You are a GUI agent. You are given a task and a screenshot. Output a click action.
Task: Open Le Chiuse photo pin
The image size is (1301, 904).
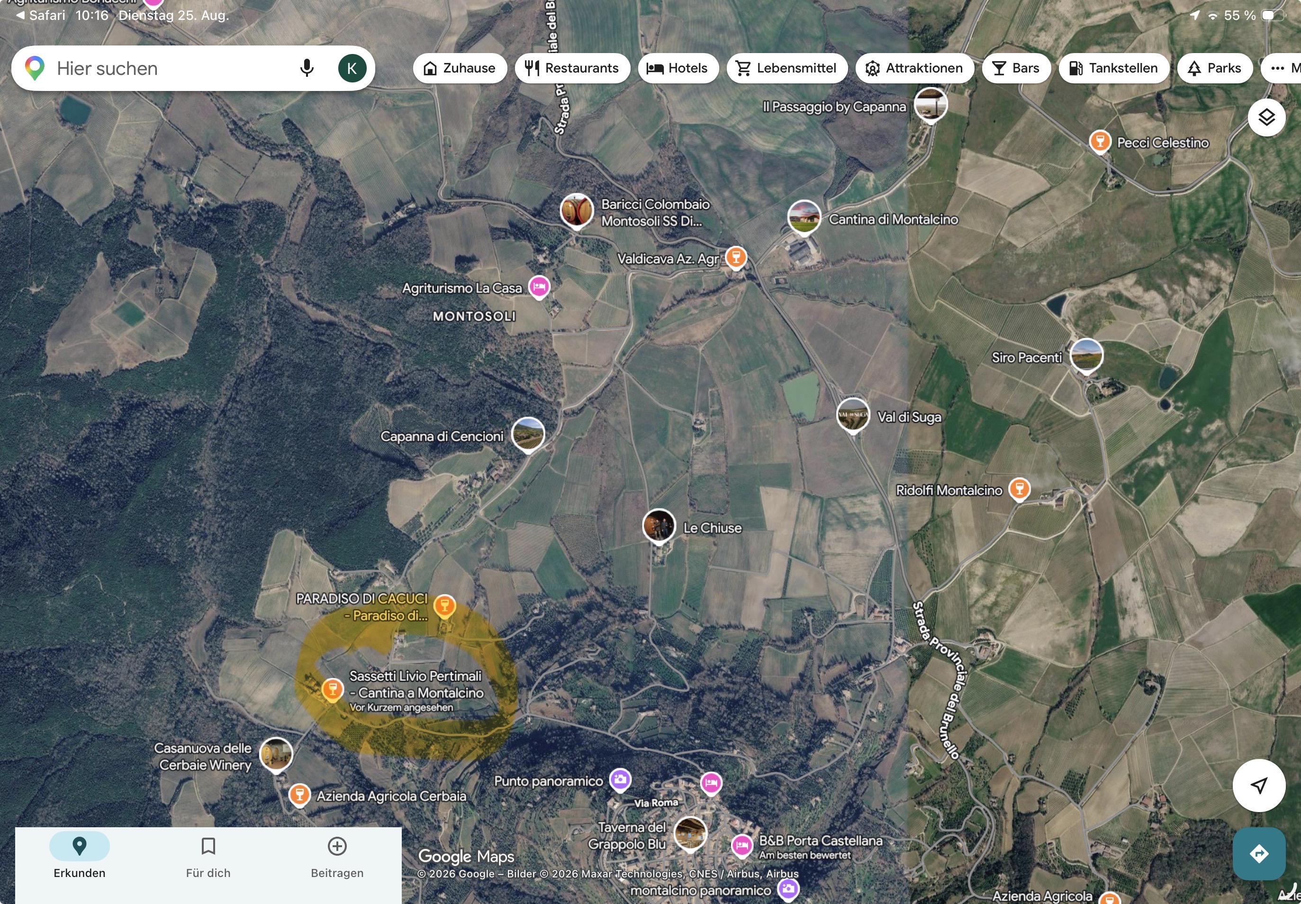[x=659, y=525]
